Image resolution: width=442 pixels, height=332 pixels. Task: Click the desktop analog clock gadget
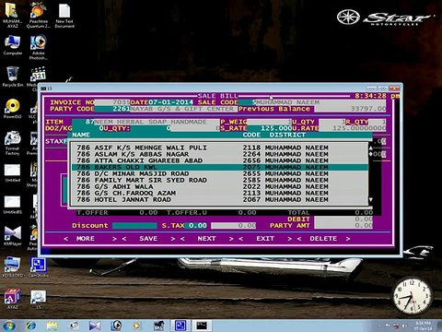(x=413, y=296)
